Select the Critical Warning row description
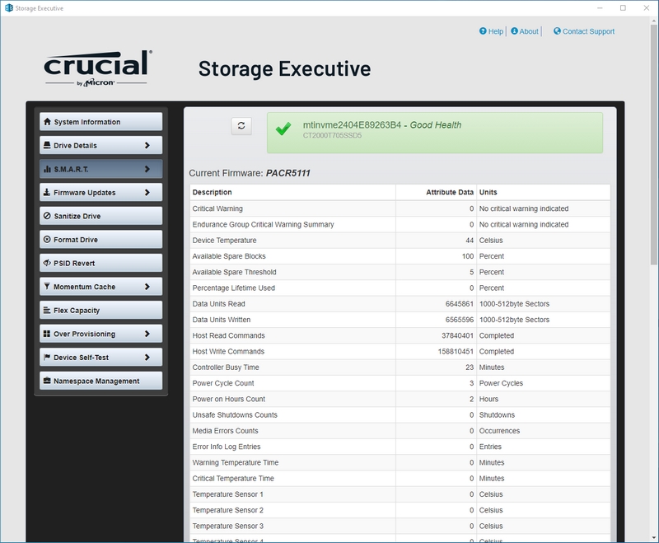Screen dimensions: 659x543 tap(217, 208)
